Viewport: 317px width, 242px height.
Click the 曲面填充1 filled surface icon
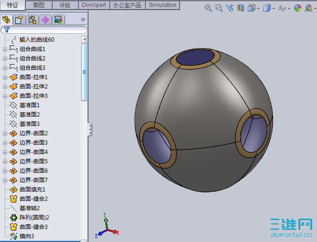[x=14, y=190]
